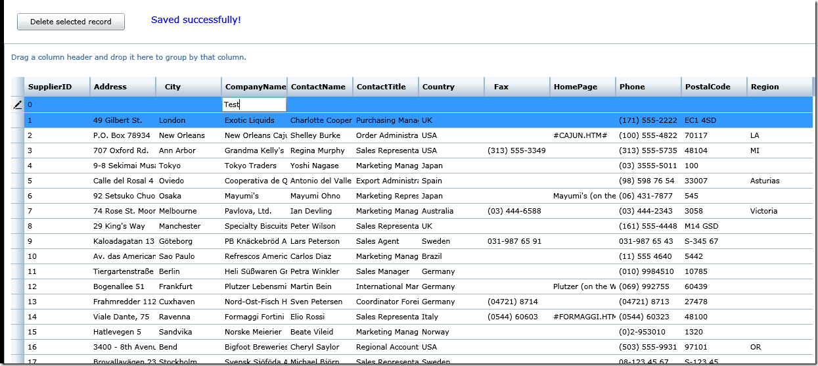Select the Lars Peterson contact cell
Viewport: 818px width, 366px height.
tap(320, 241)
